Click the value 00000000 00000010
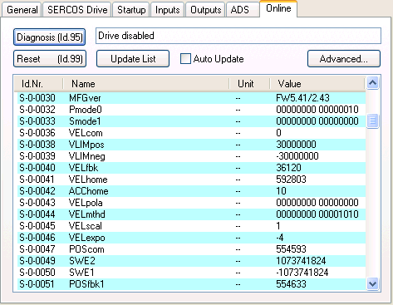This screenshot has height=305, width=393. (317, 110)
